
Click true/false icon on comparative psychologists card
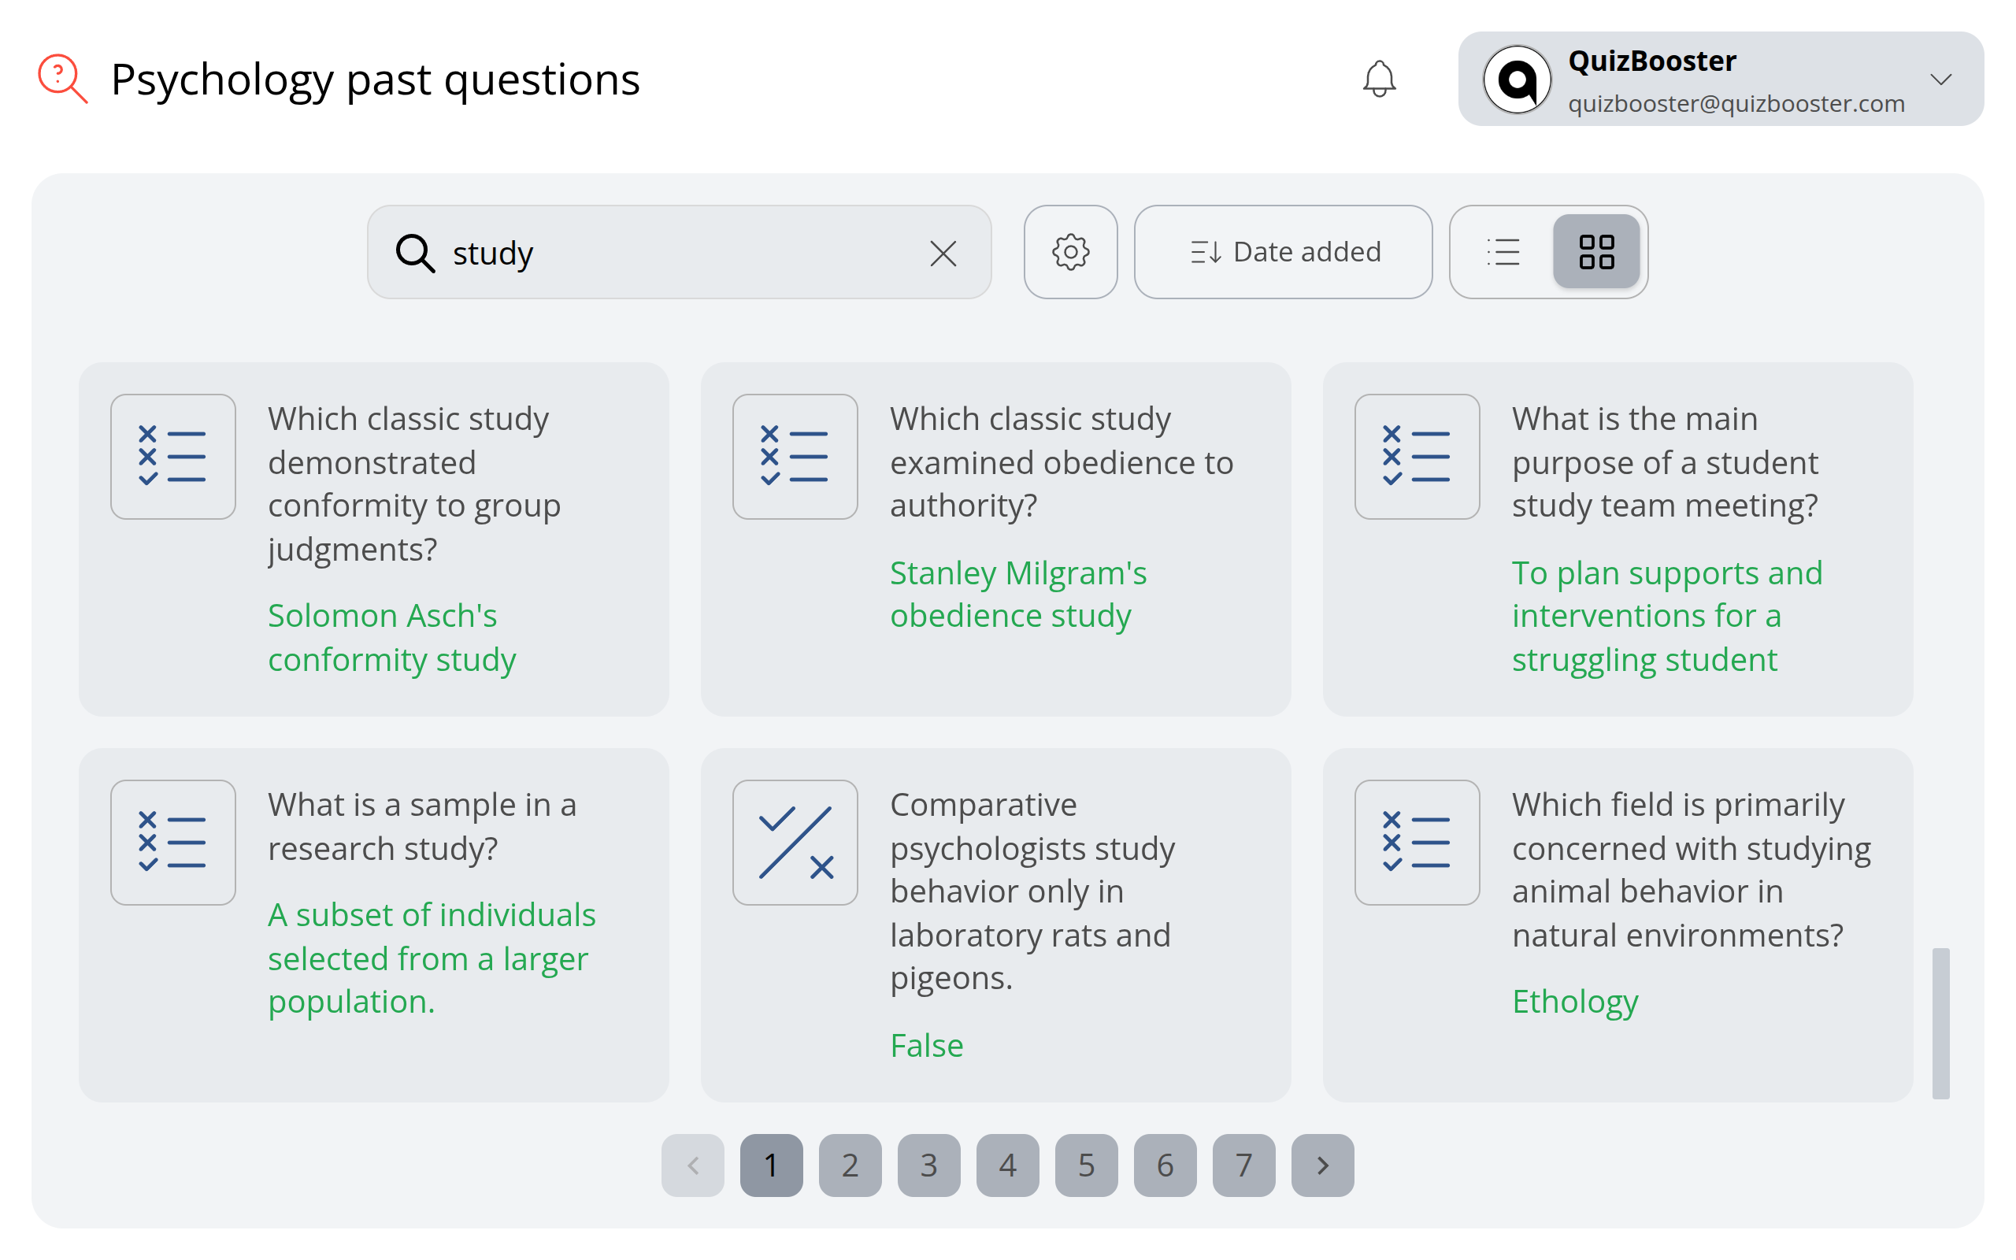tap(795, 843)
